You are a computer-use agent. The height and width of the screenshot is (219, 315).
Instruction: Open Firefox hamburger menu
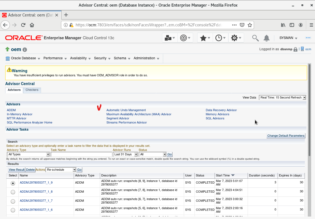(311, 25)
